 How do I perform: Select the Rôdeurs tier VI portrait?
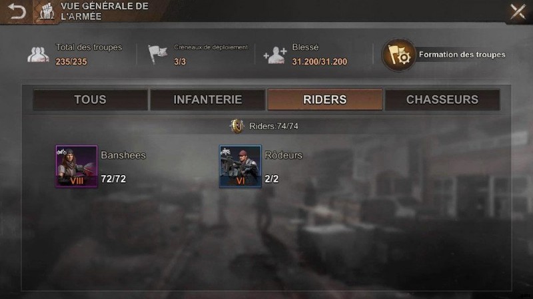241,166
